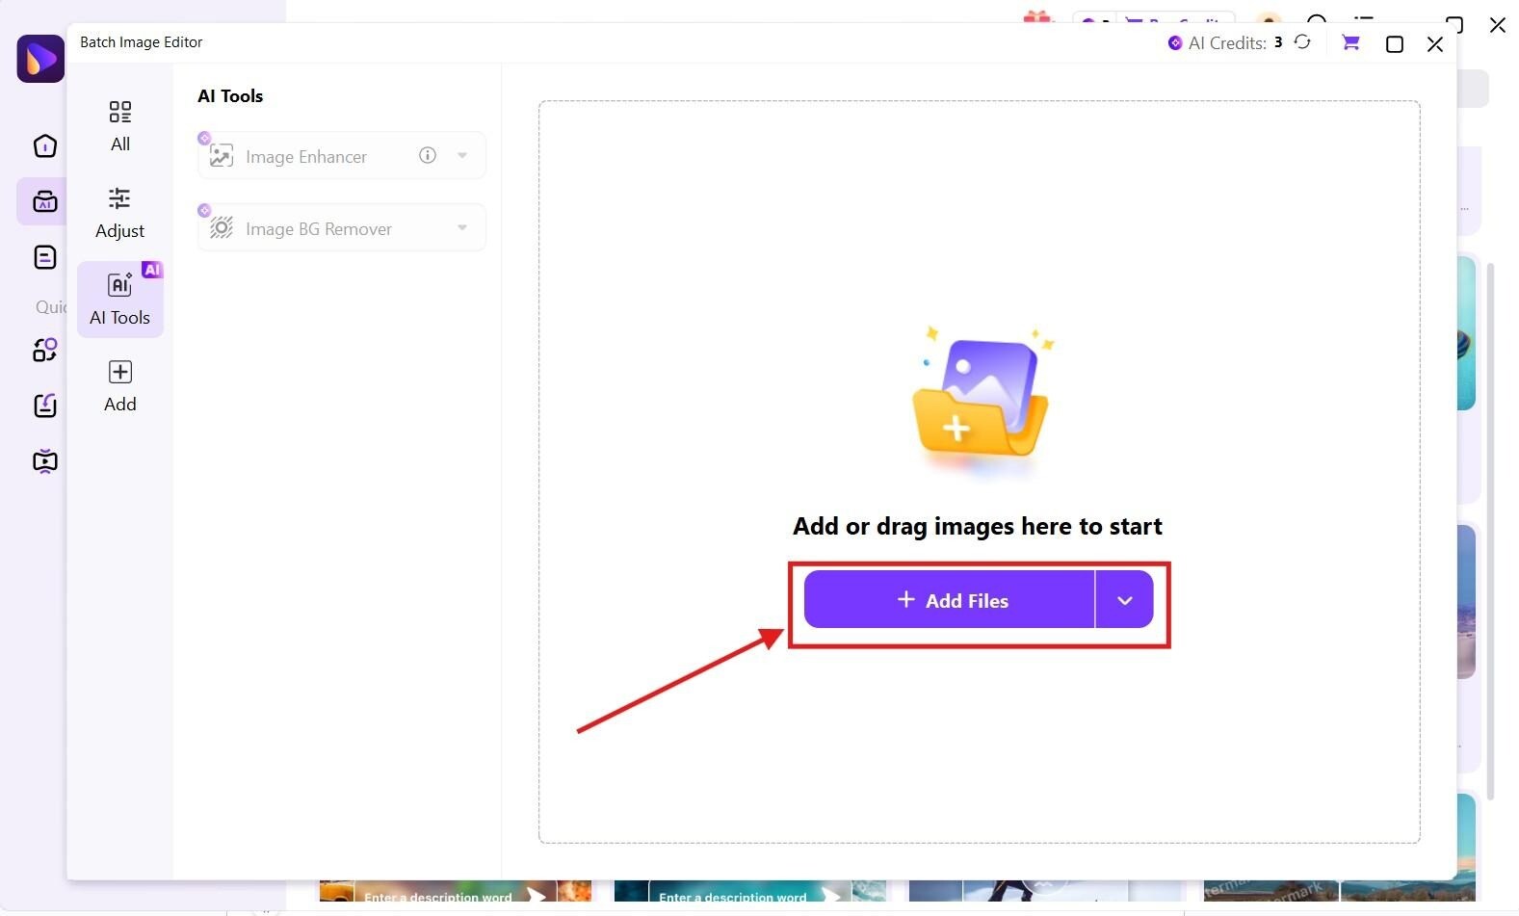The width and height of the screenshot is (1519, 916).
Task: Expand the Image Enhancer dropdown arrow
Action: (462, 155)
